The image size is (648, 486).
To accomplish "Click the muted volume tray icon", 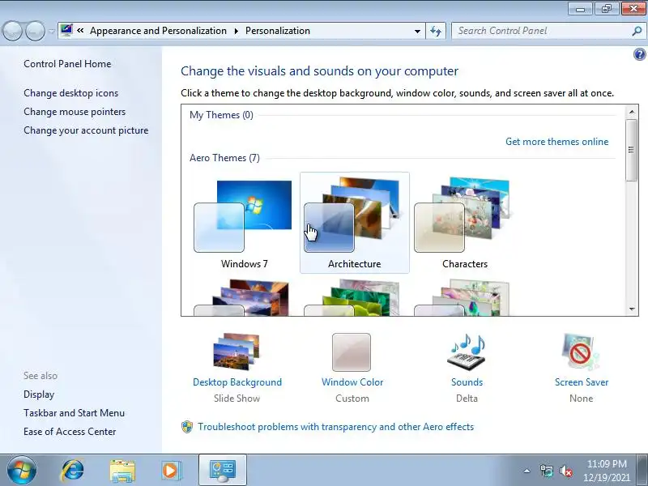I will tap(565, 471).
